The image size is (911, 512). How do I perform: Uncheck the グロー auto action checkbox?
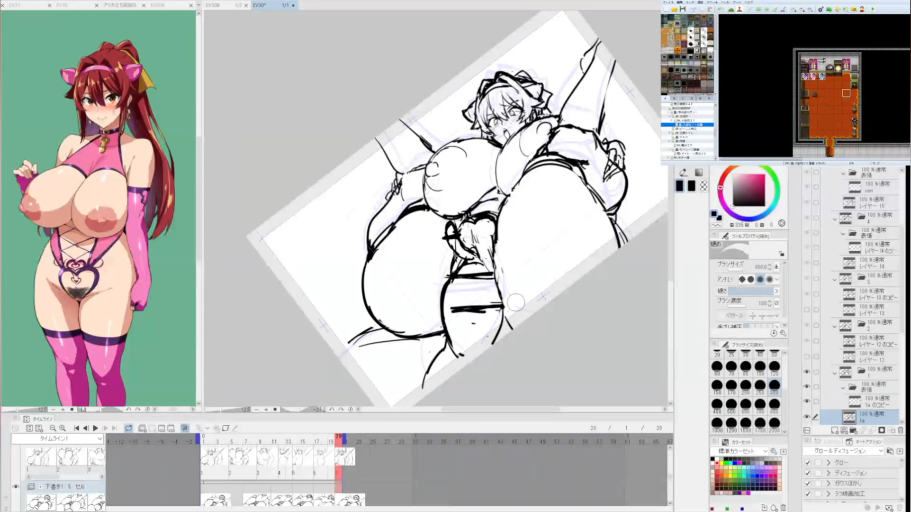(x=808, y=463)
